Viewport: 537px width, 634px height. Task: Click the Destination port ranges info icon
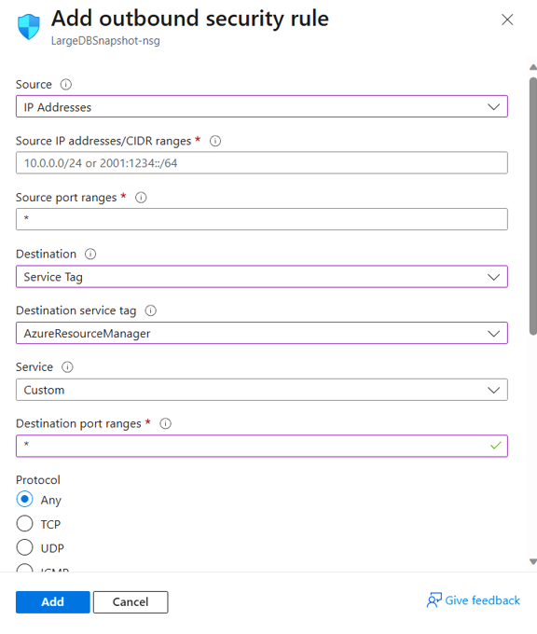[165, 423]
